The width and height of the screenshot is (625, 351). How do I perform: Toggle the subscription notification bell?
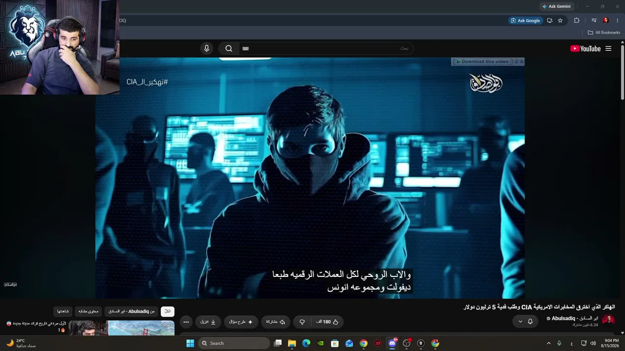530,321
